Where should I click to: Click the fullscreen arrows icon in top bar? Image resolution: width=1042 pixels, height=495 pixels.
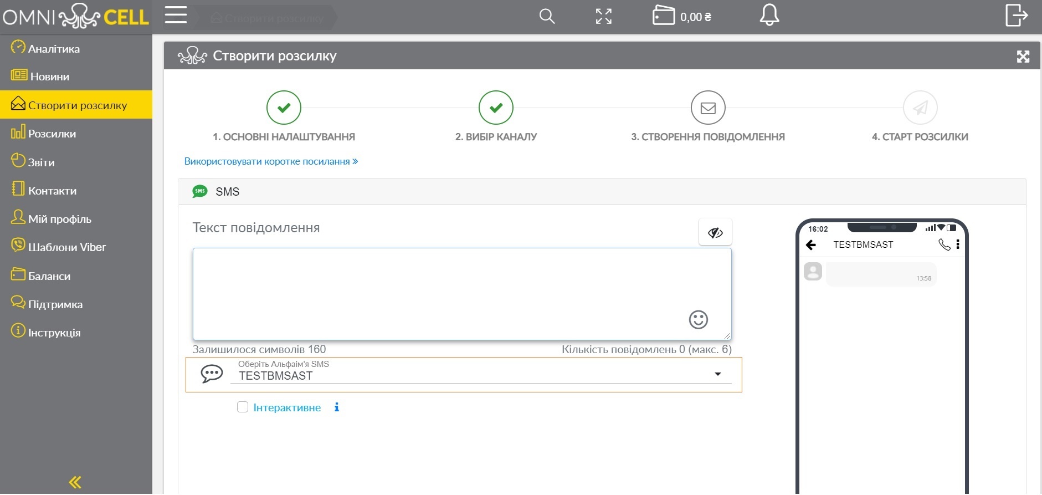click(x=604, y=16)
